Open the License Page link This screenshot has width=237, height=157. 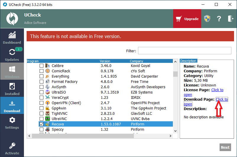pyautogui.click(x=217, y=90)
